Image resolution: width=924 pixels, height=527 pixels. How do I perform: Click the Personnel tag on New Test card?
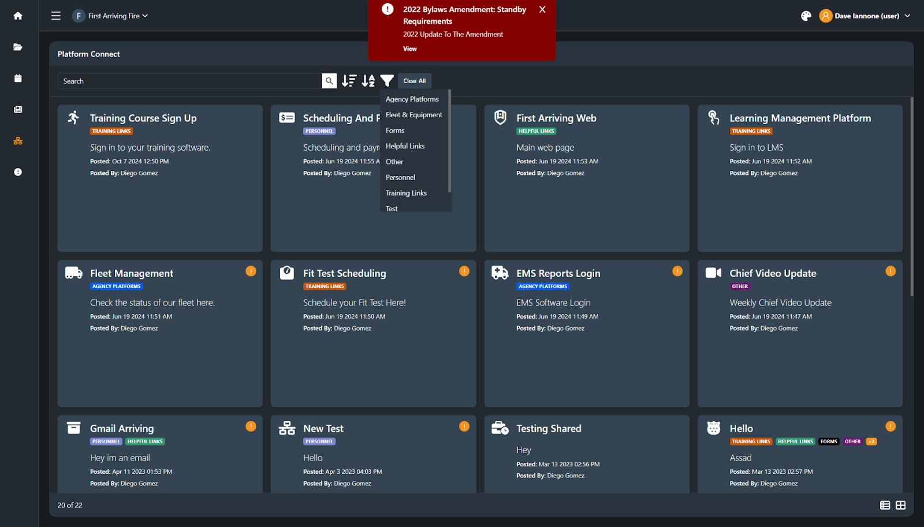click(x=319, y=442)
